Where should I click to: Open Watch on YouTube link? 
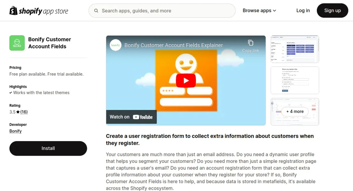coord(131,117)
